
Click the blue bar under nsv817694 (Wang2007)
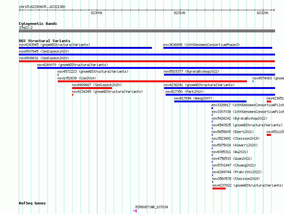pos(210,101)
